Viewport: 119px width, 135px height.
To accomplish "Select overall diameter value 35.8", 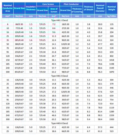I will (x=100, y=32).
